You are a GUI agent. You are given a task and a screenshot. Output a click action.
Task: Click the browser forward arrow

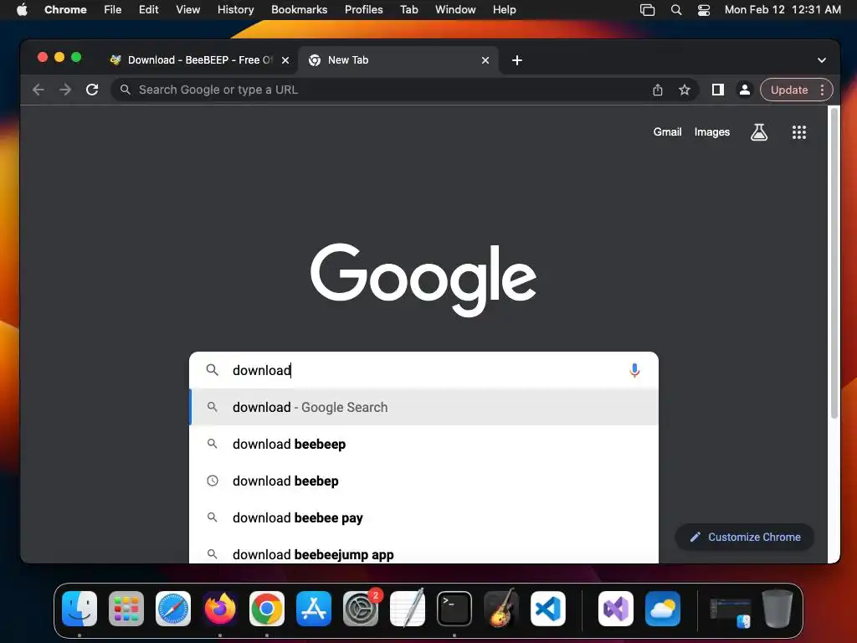click(x=65, y=90)
